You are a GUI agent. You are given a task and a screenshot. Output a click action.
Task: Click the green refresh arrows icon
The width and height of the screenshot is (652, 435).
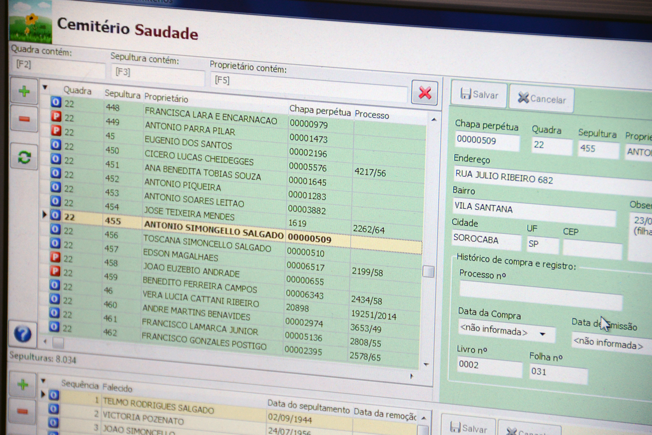(24, 157)
